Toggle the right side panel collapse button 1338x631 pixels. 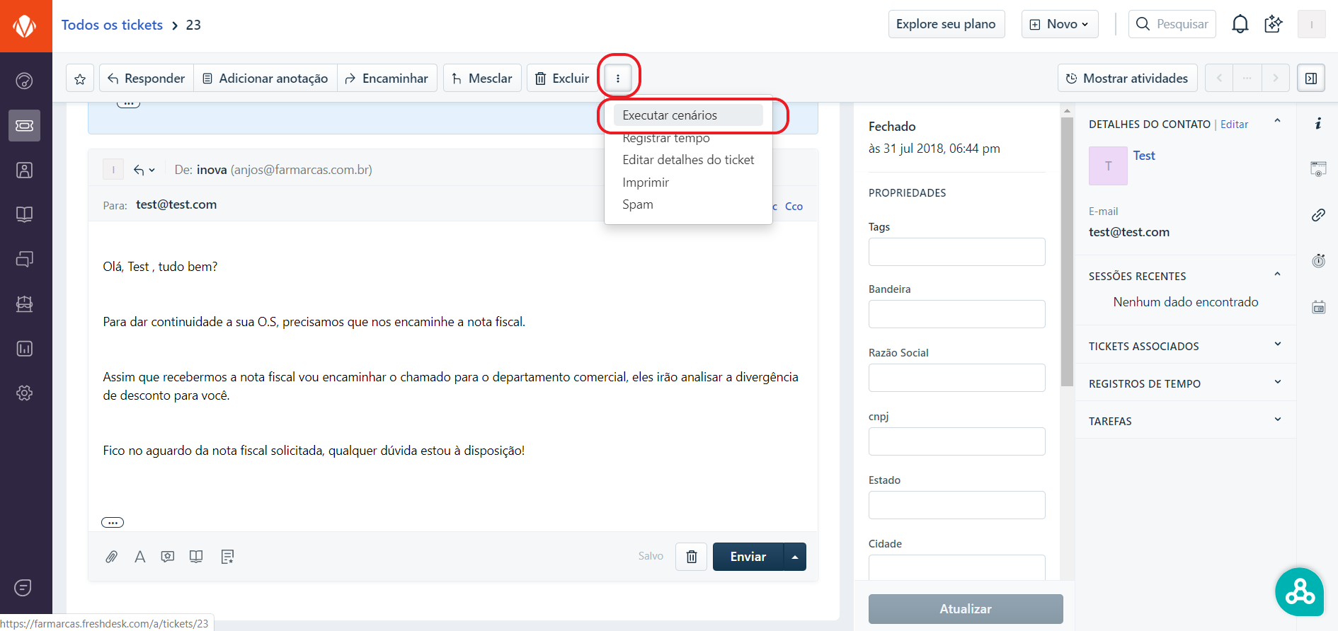pyautogui.click(x=1310, y=79)
